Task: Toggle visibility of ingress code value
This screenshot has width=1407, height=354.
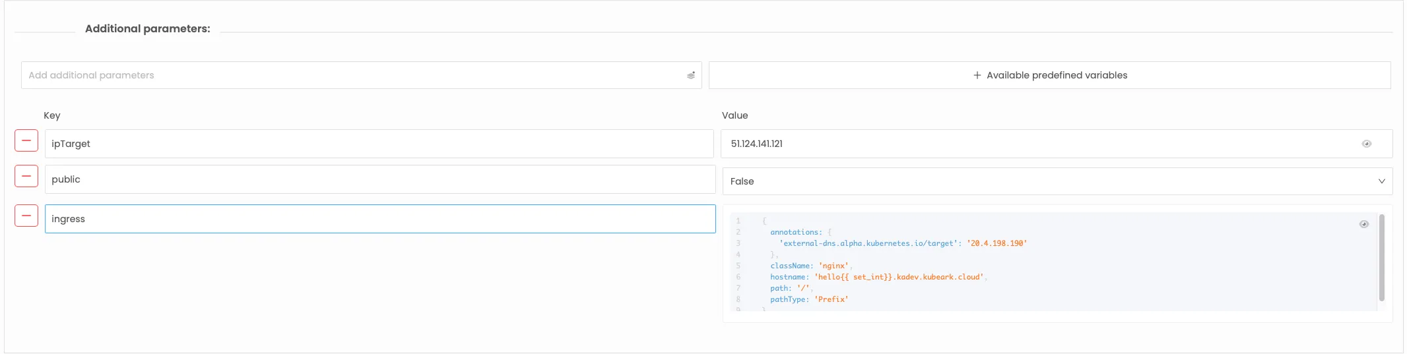Action: tap(1363, 224)
